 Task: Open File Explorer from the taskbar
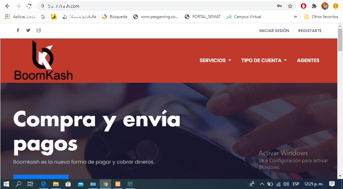(56, 184)
